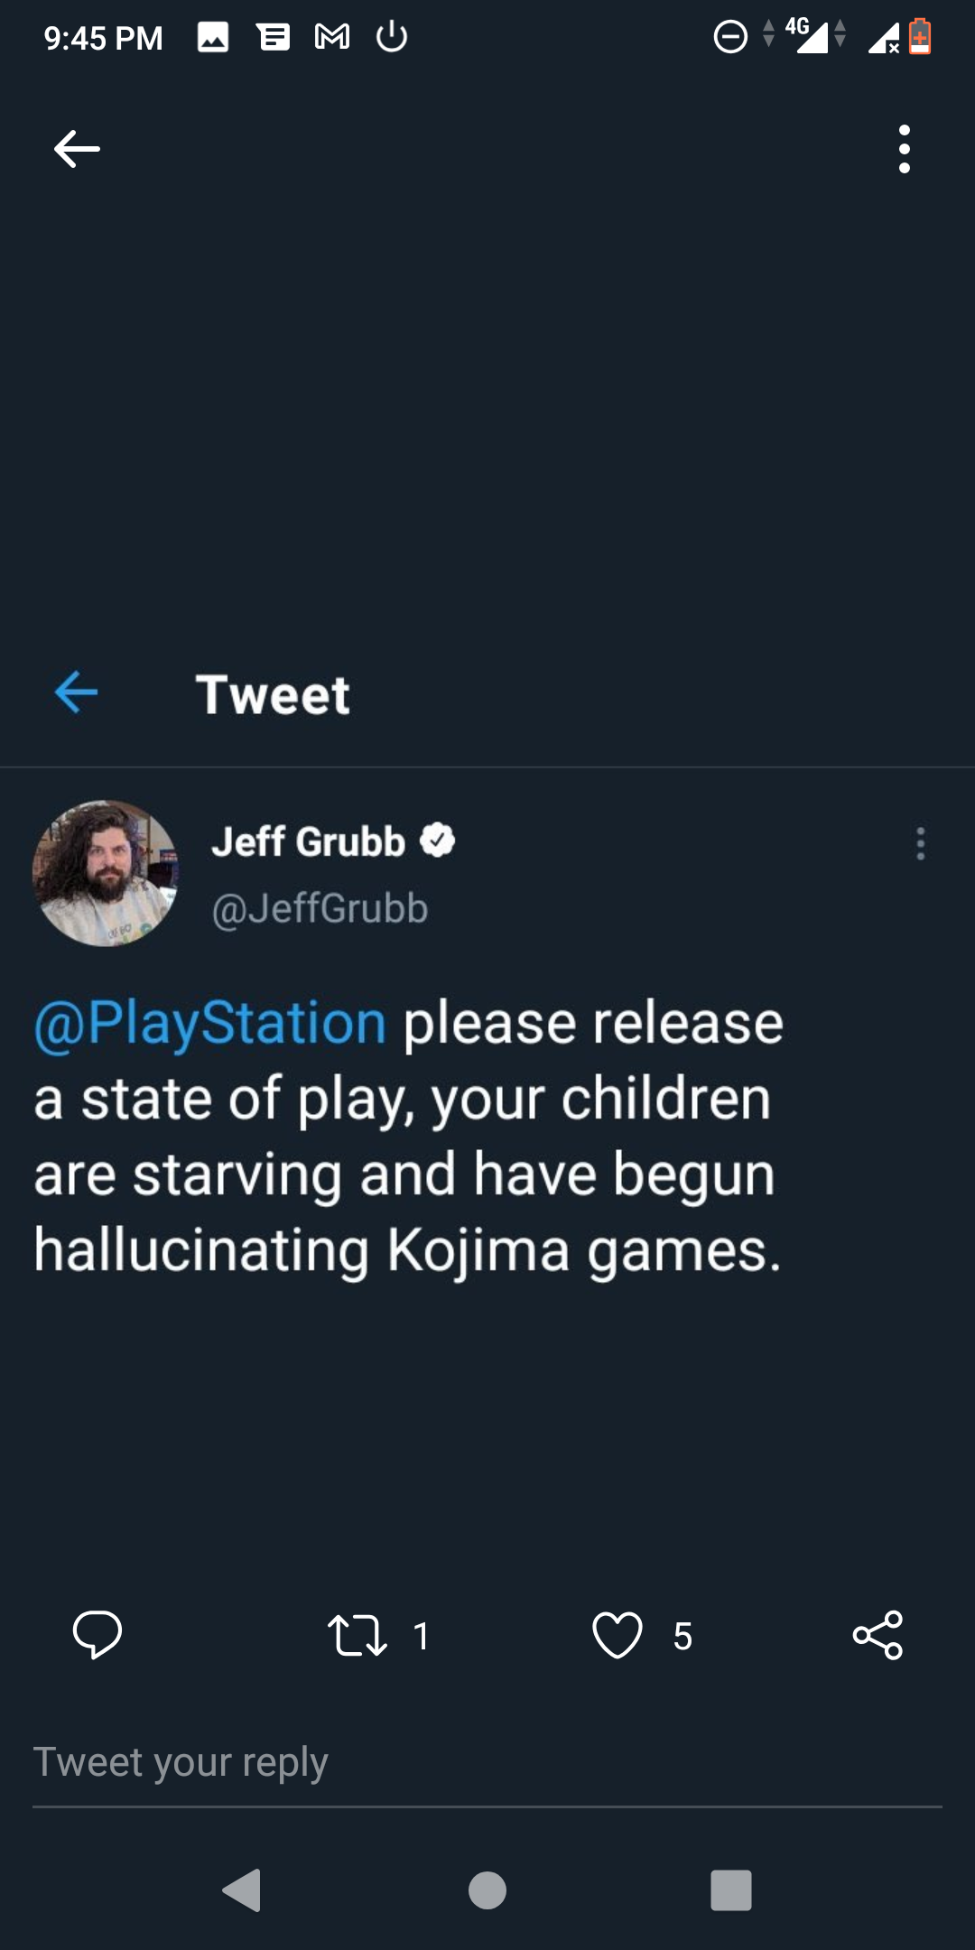Tap the Gmail notification icon in status bar
This screenshot has height=1950, width=975.
(332, 37)
